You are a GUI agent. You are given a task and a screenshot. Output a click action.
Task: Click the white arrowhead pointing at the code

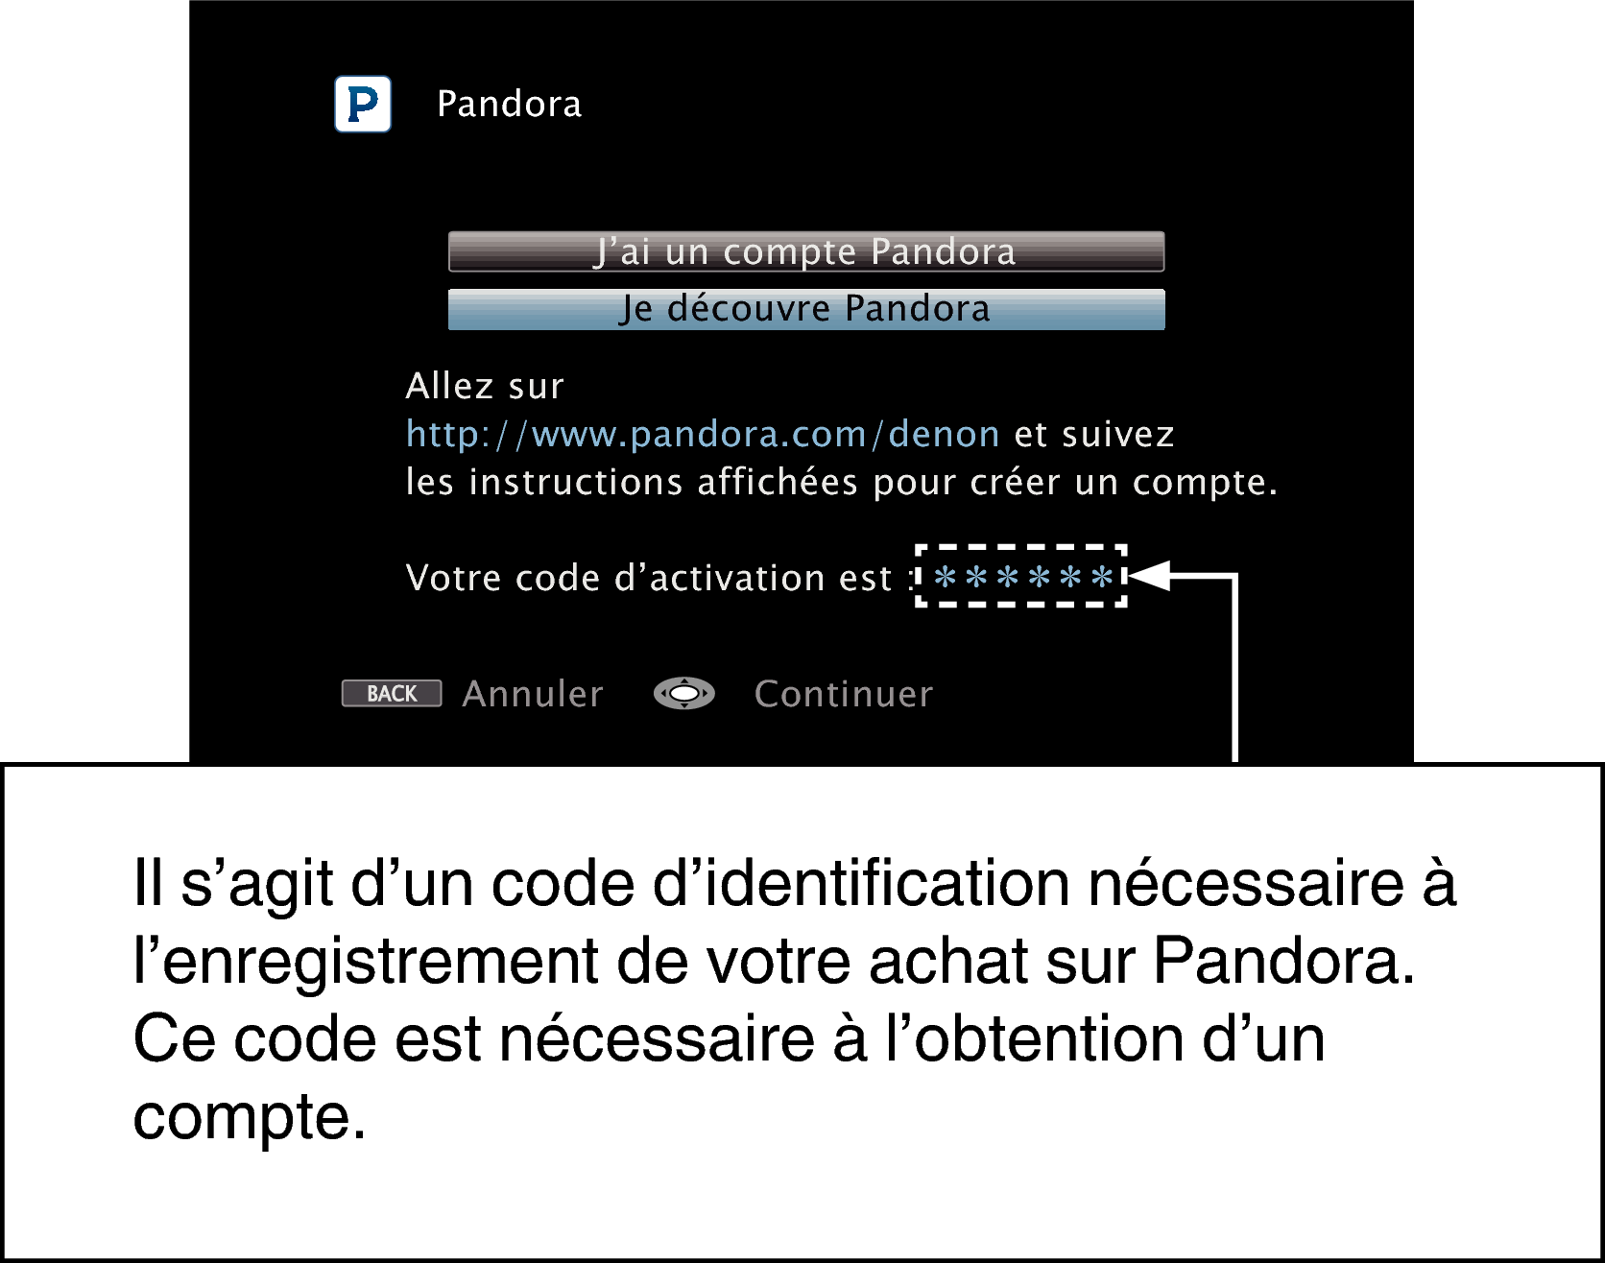[1150, 576]
